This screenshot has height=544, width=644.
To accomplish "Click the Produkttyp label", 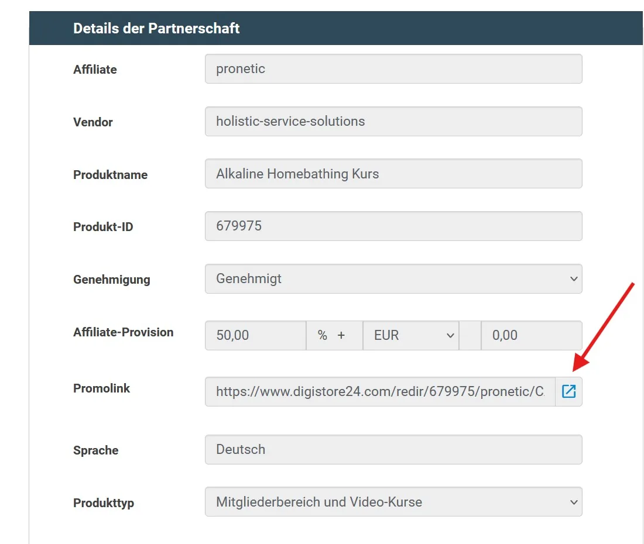I will 104,503.
